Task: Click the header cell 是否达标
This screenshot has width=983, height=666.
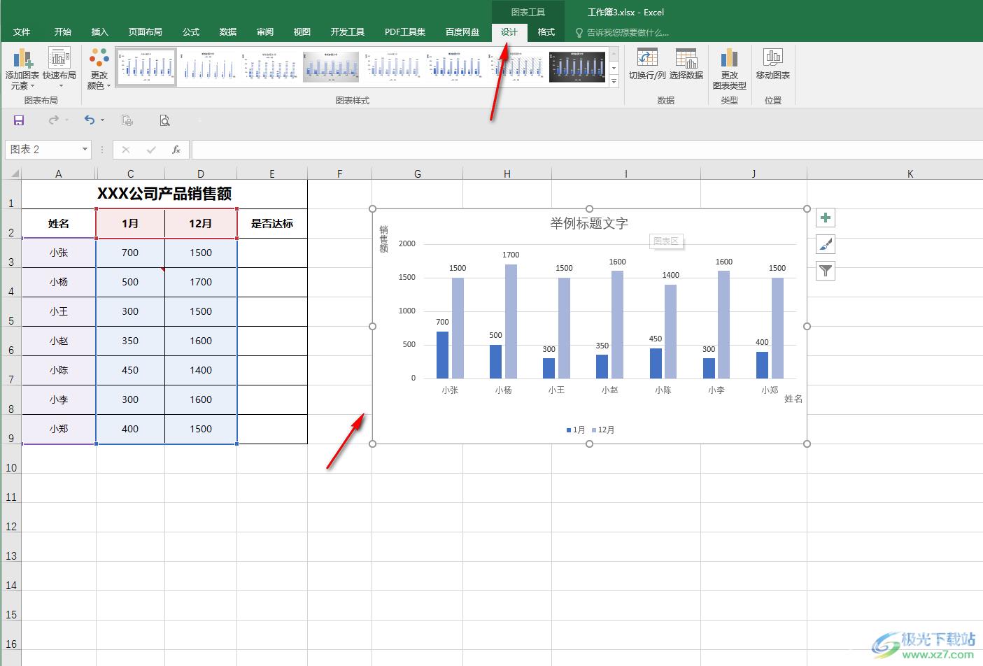Action: point(272,224)
